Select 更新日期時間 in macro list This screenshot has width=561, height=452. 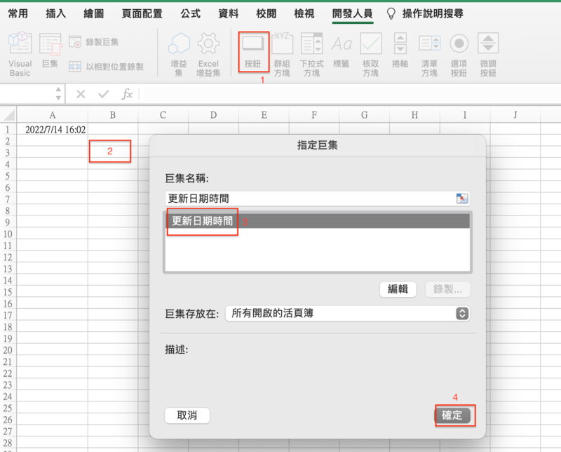tap(318, 221)
